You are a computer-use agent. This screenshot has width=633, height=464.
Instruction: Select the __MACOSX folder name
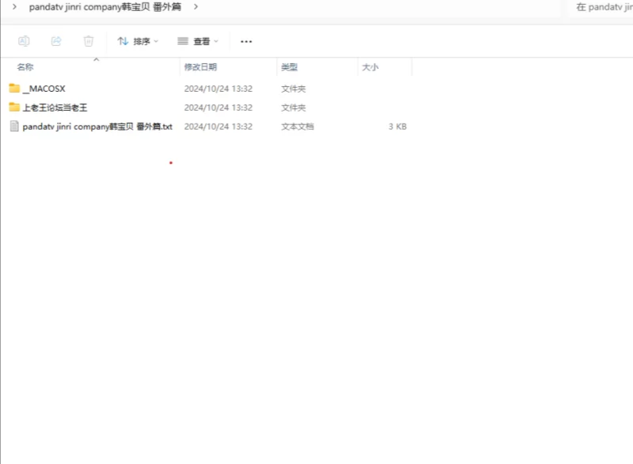pyautogui.click(x=49, y=89)
